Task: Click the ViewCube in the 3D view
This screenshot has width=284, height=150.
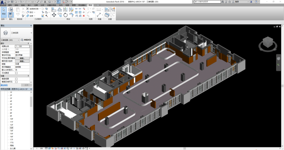Action: click(x=268, y=43)
